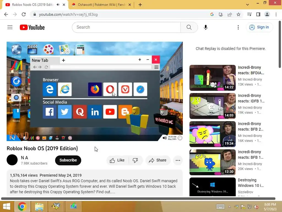
Task: Click the search magnifier button
Action: tap(189, 27)
